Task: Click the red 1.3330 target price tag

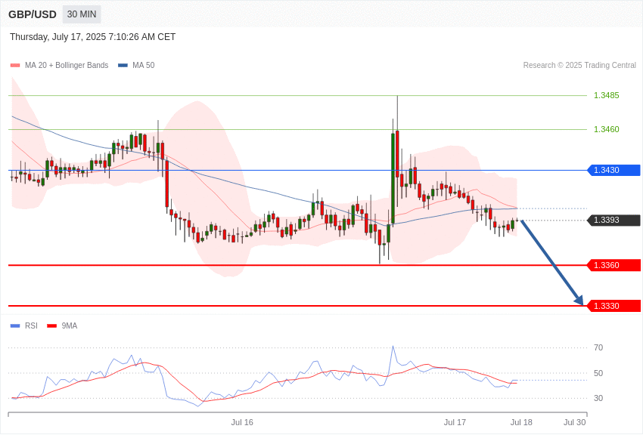Action: click(x=613, y=306)
